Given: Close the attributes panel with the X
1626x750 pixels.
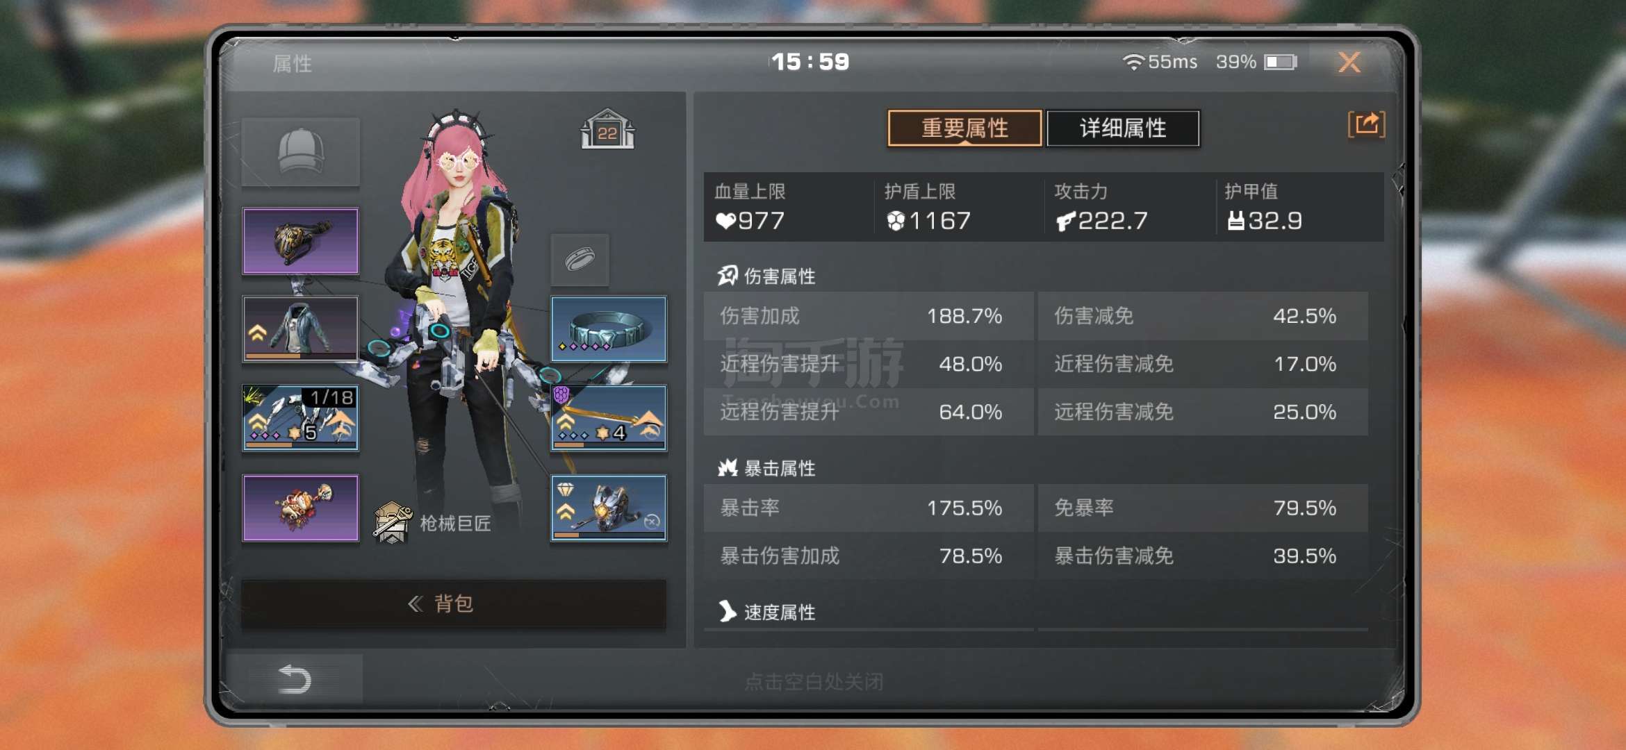Looking at the screenshot, I should (1349, 62).
